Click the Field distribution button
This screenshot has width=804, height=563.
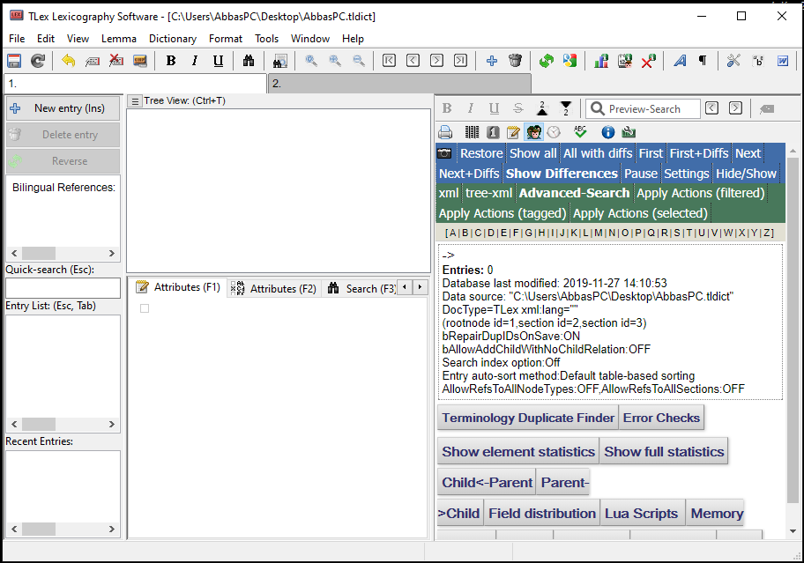[x=542, y=514]
